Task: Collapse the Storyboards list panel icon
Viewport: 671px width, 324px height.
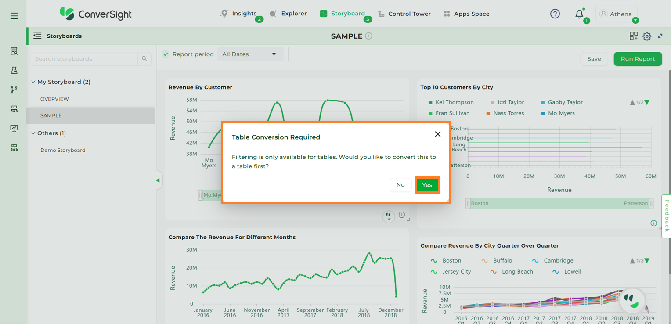Action: click(x=37, y=36)
